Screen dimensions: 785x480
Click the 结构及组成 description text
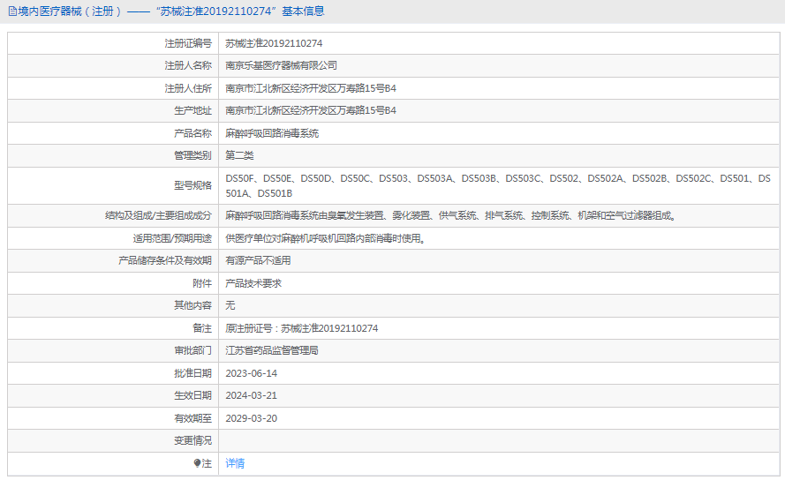tap(450, 215)
